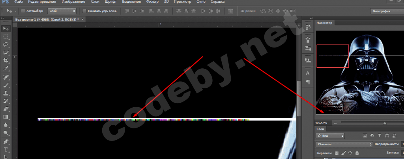
Task: Open the Clone Source panel icon
Action: [308, 61]
